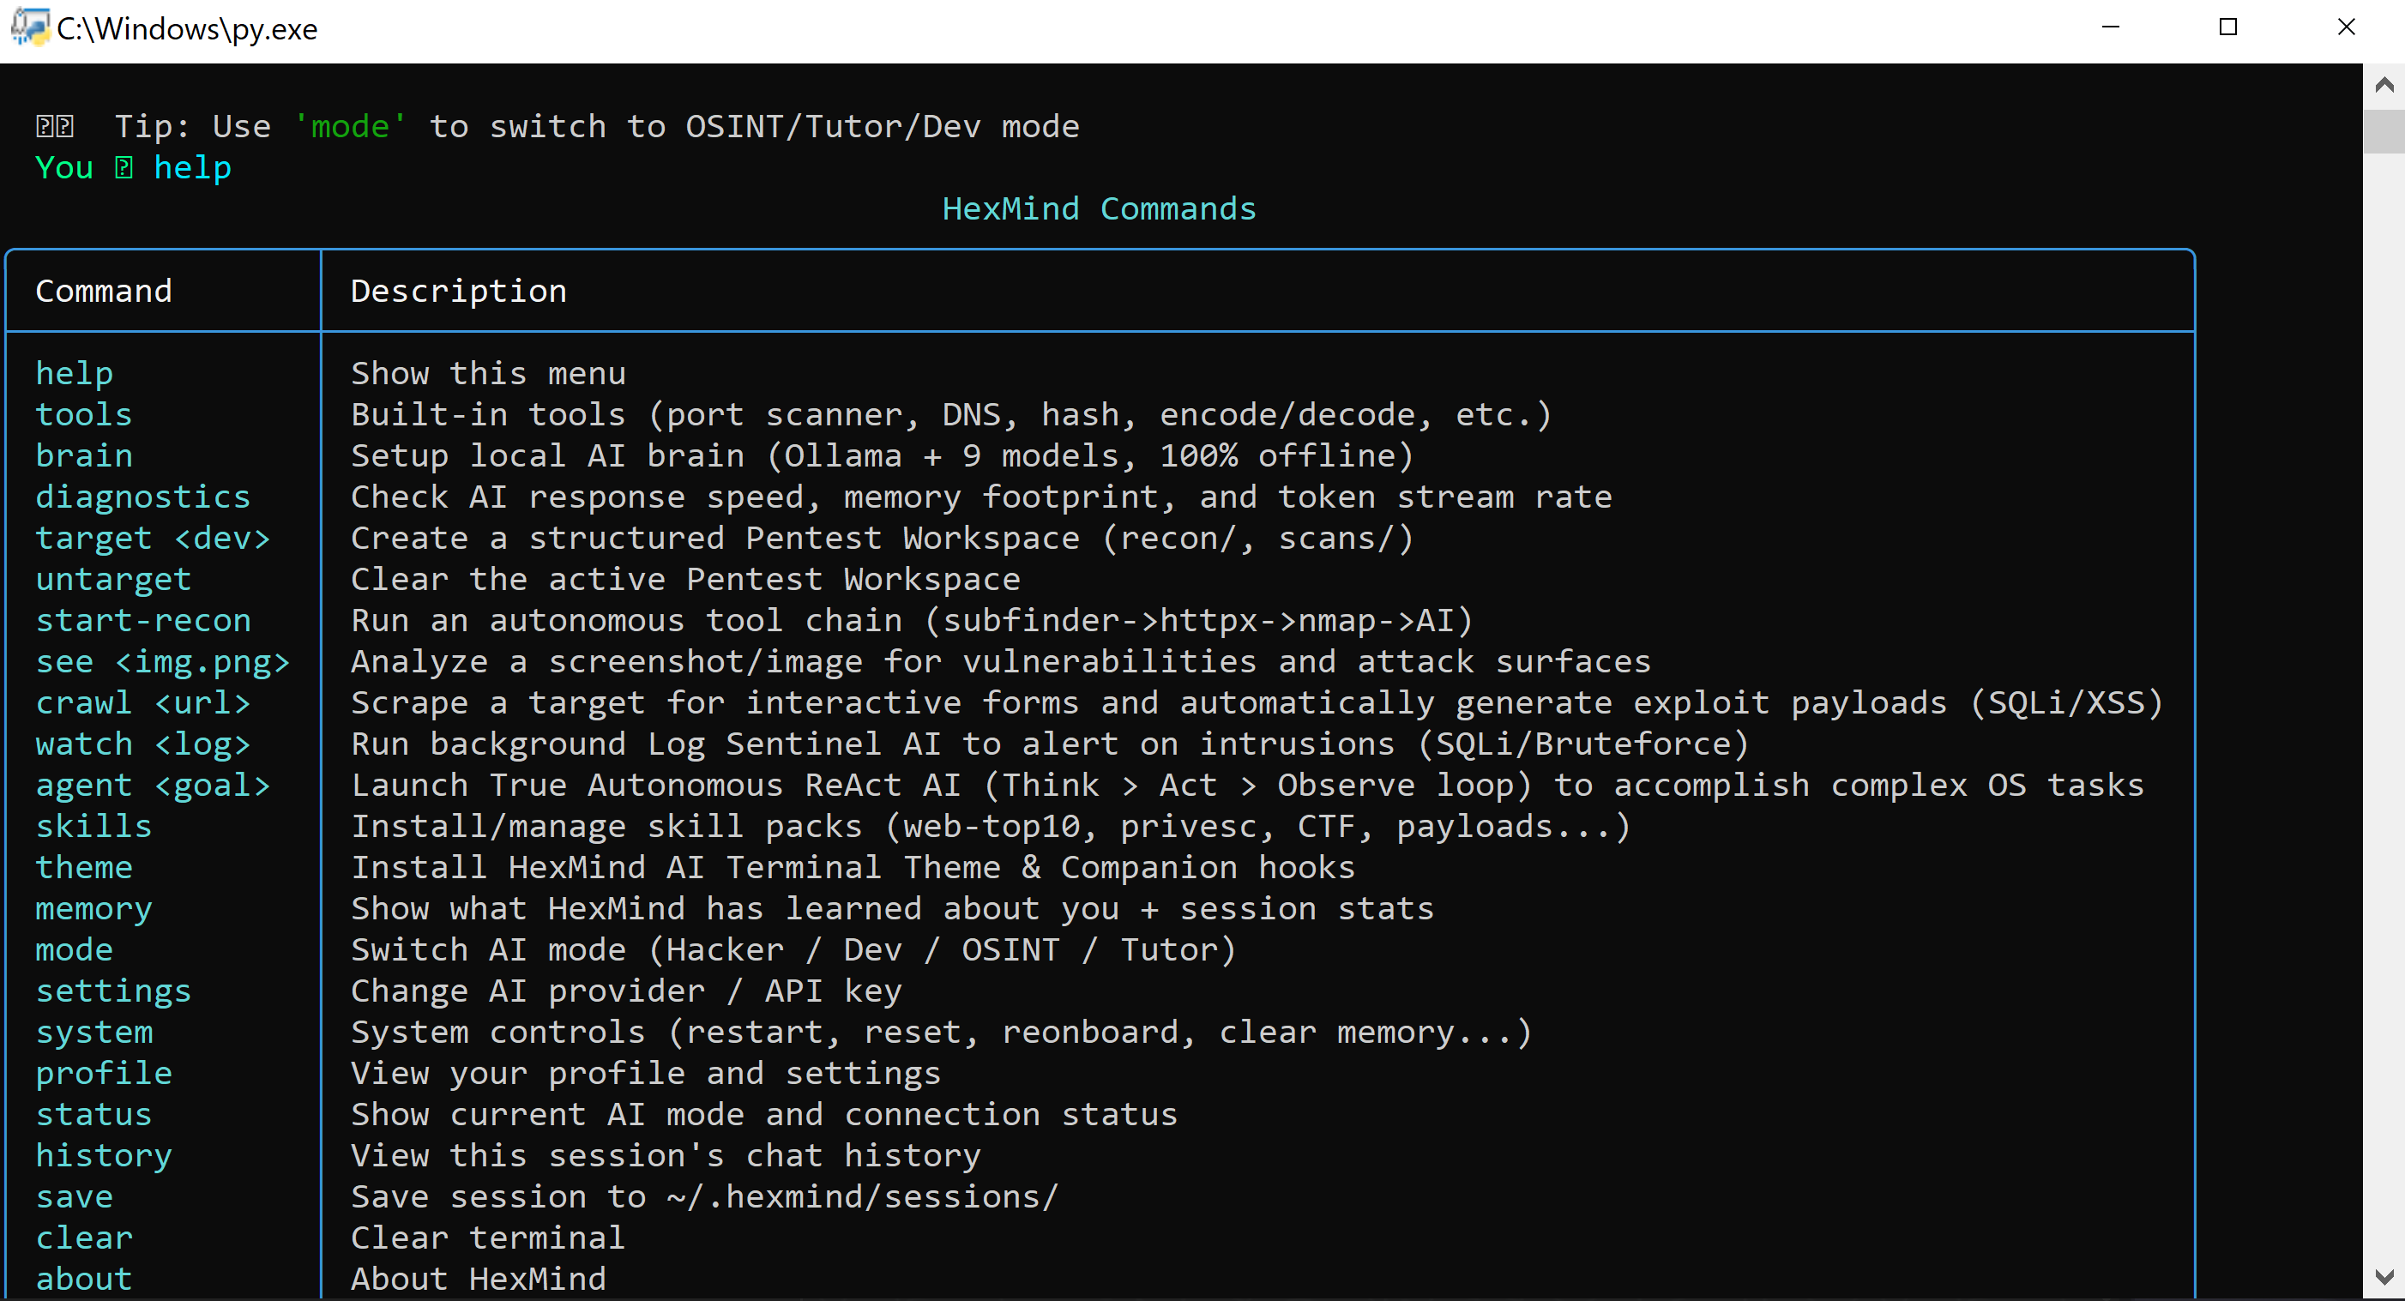Minimize the py.exe console window
Screen dimensions: 2405x1301
pos(2110,27)
